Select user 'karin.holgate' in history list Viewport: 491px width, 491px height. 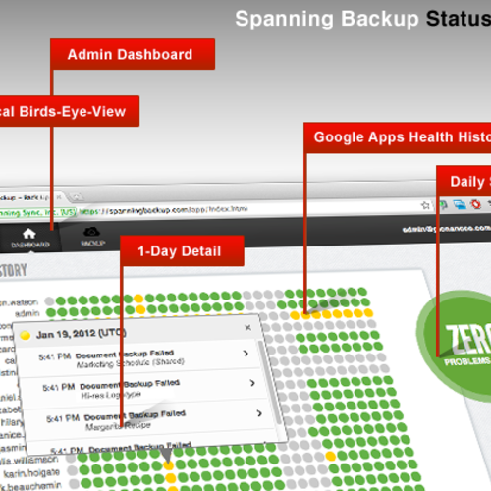click(x=31, y=473)
